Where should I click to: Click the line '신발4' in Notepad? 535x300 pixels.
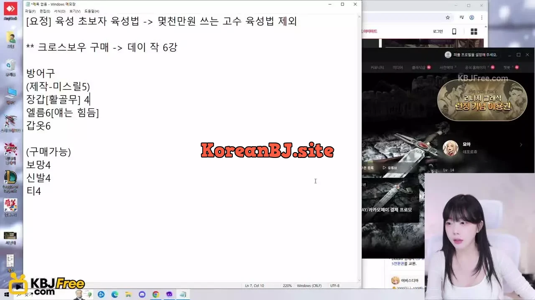(38, 178)
